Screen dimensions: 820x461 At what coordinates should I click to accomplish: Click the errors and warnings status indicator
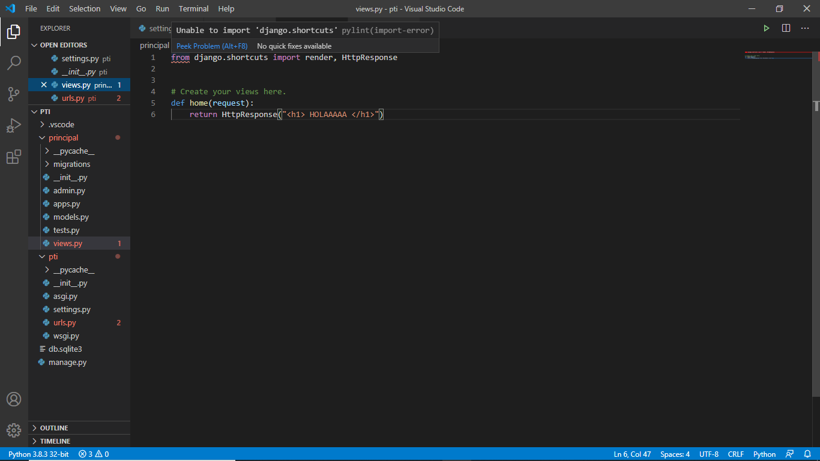coord(94,454)
